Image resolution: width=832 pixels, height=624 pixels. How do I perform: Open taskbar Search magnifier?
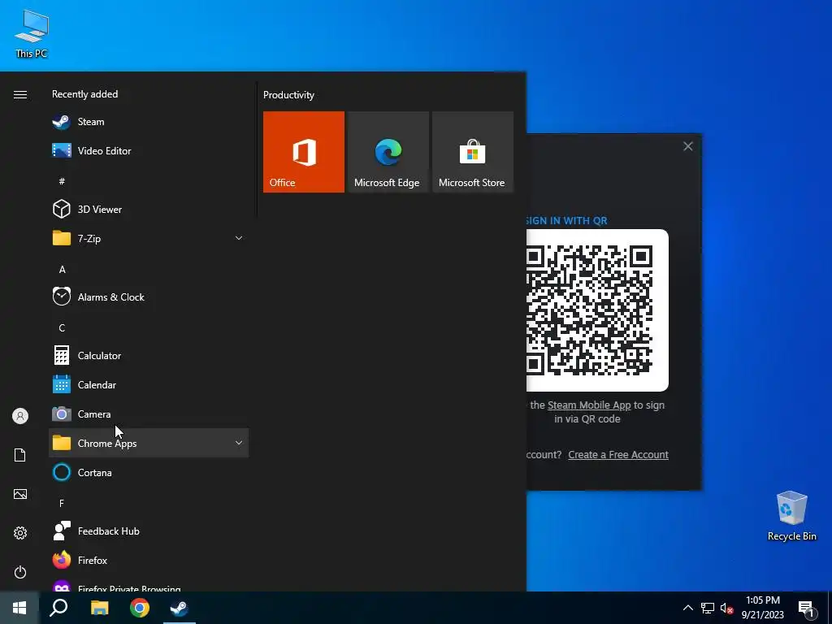coord(58,608)
